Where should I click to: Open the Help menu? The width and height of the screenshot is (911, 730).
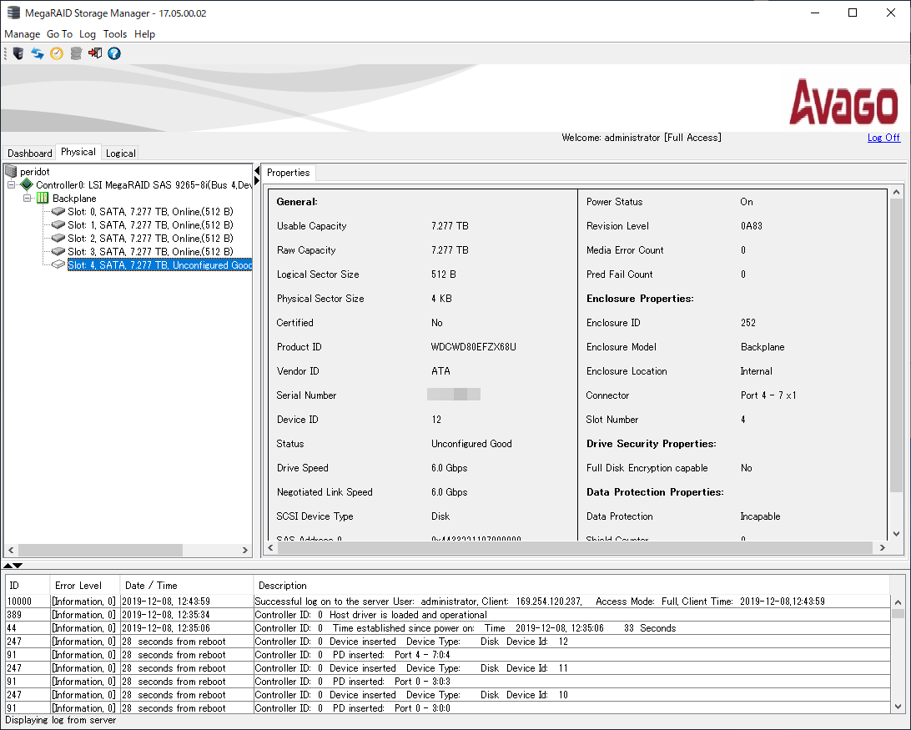(144, 33)
